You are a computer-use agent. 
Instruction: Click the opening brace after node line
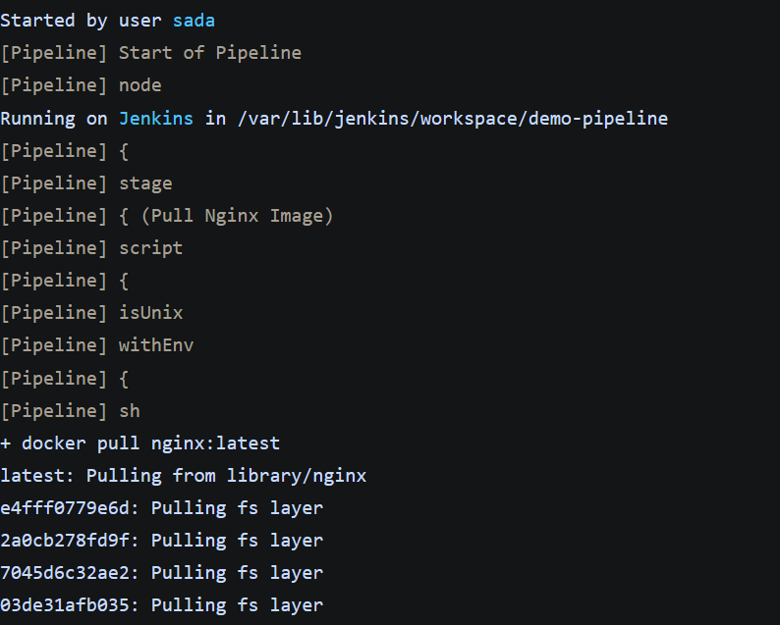pos(124,151)
